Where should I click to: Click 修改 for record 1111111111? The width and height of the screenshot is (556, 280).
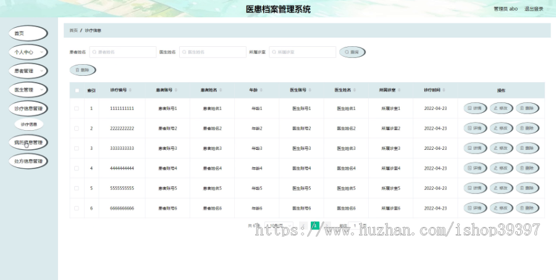(x=502, y=109)
